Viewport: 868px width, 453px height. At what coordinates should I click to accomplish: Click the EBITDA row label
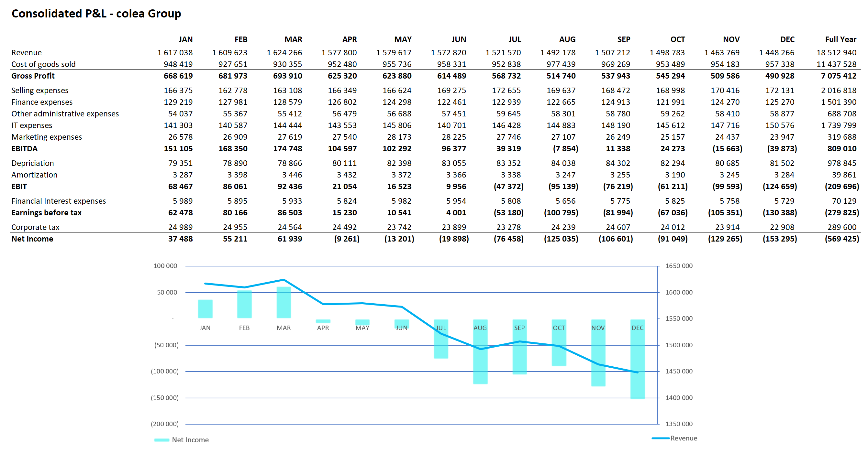pos(24,148)
